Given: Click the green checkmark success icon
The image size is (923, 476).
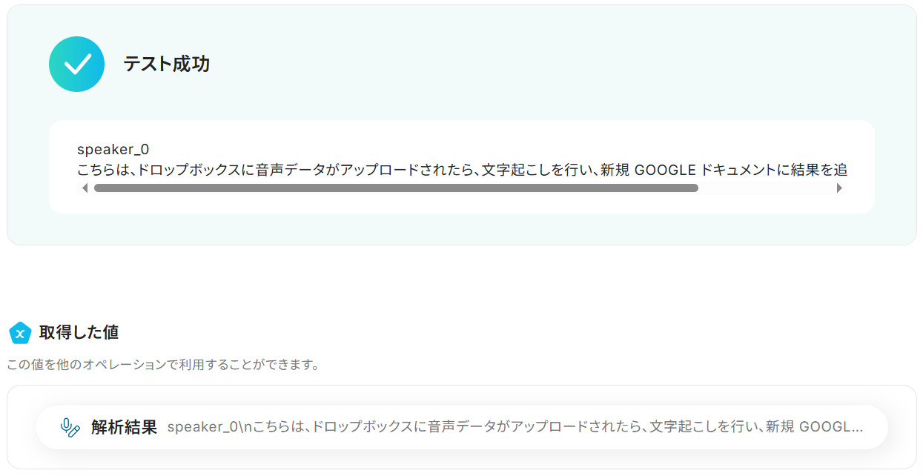Looking at the screenshot, I should click(x=76, y=65).
